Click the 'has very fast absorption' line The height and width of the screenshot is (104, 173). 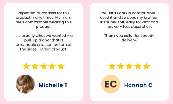click(x=129, y=27)
